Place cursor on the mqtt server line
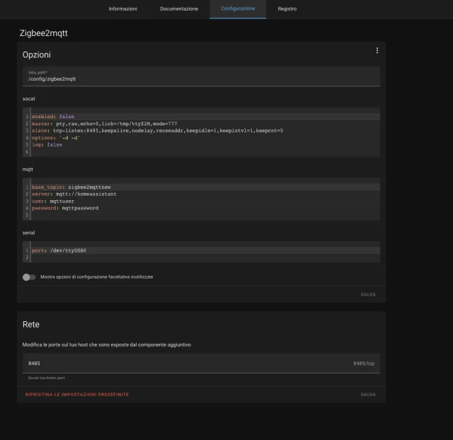The width and height of the screenshot is (453, 440). [74, 194]
